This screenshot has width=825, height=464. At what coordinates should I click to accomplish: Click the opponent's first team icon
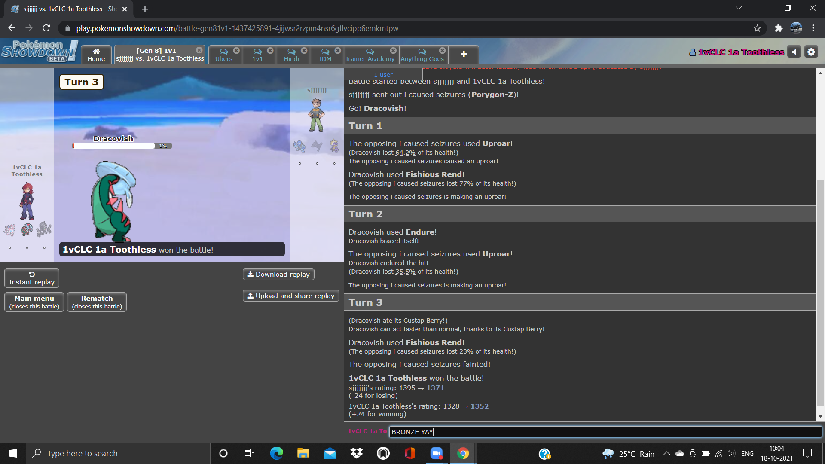(299, 146)
